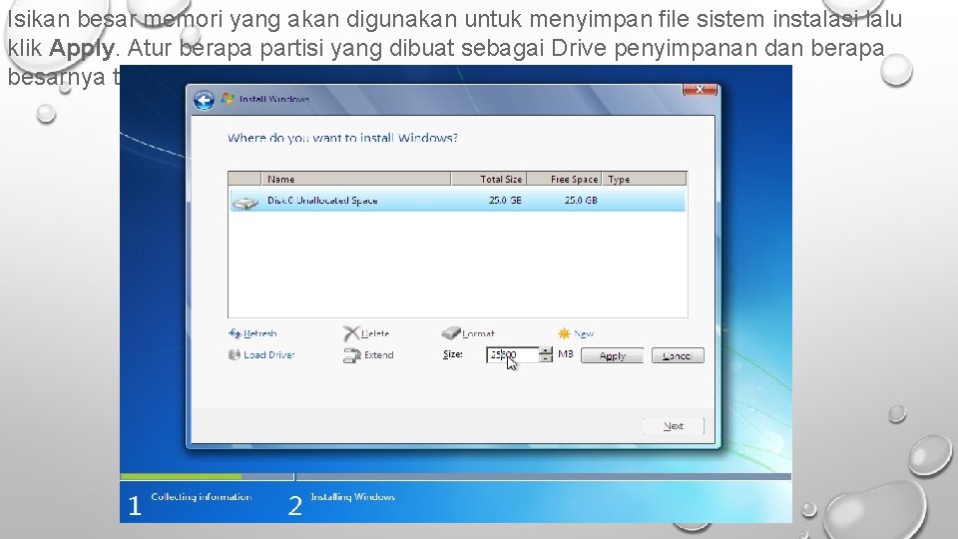Viewport: 958px width, 539px height.
Task: Click the Refresh icon
Action: click(235, 333)
